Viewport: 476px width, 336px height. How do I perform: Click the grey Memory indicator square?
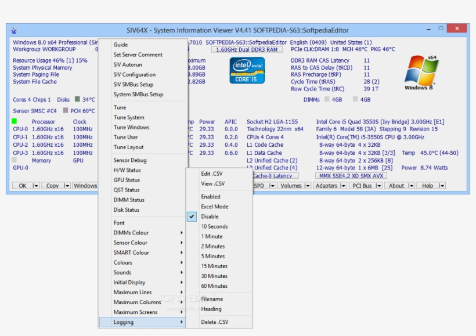15,160
